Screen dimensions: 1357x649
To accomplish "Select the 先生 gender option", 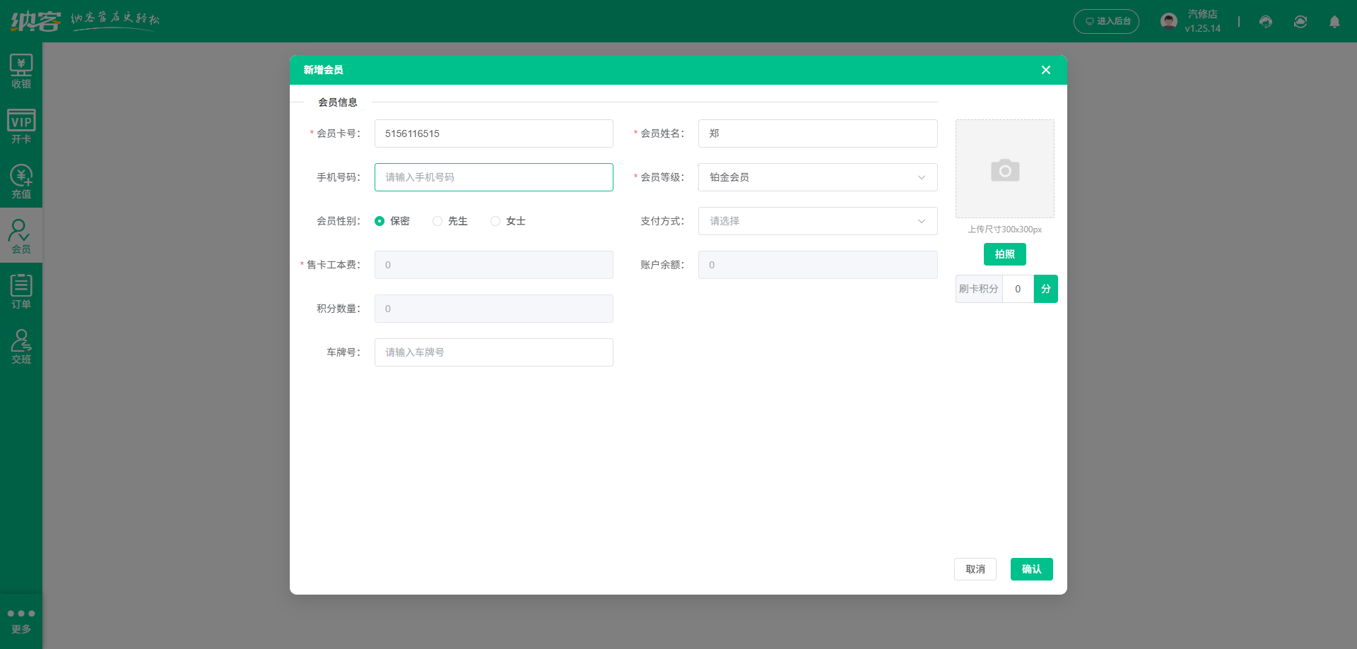I will (437, 221).
